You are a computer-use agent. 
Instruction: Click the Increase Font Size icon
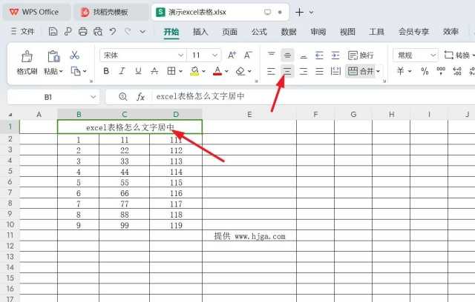click(232, 56)
